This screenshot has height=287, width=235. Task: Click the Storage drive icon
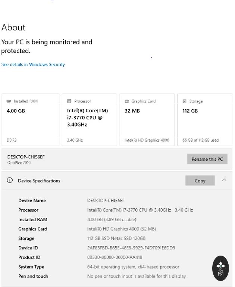point(185,101)
